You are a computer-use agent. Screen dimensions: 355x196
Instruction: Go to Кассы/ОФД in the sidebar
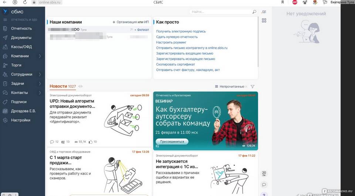tap(21, 47)
